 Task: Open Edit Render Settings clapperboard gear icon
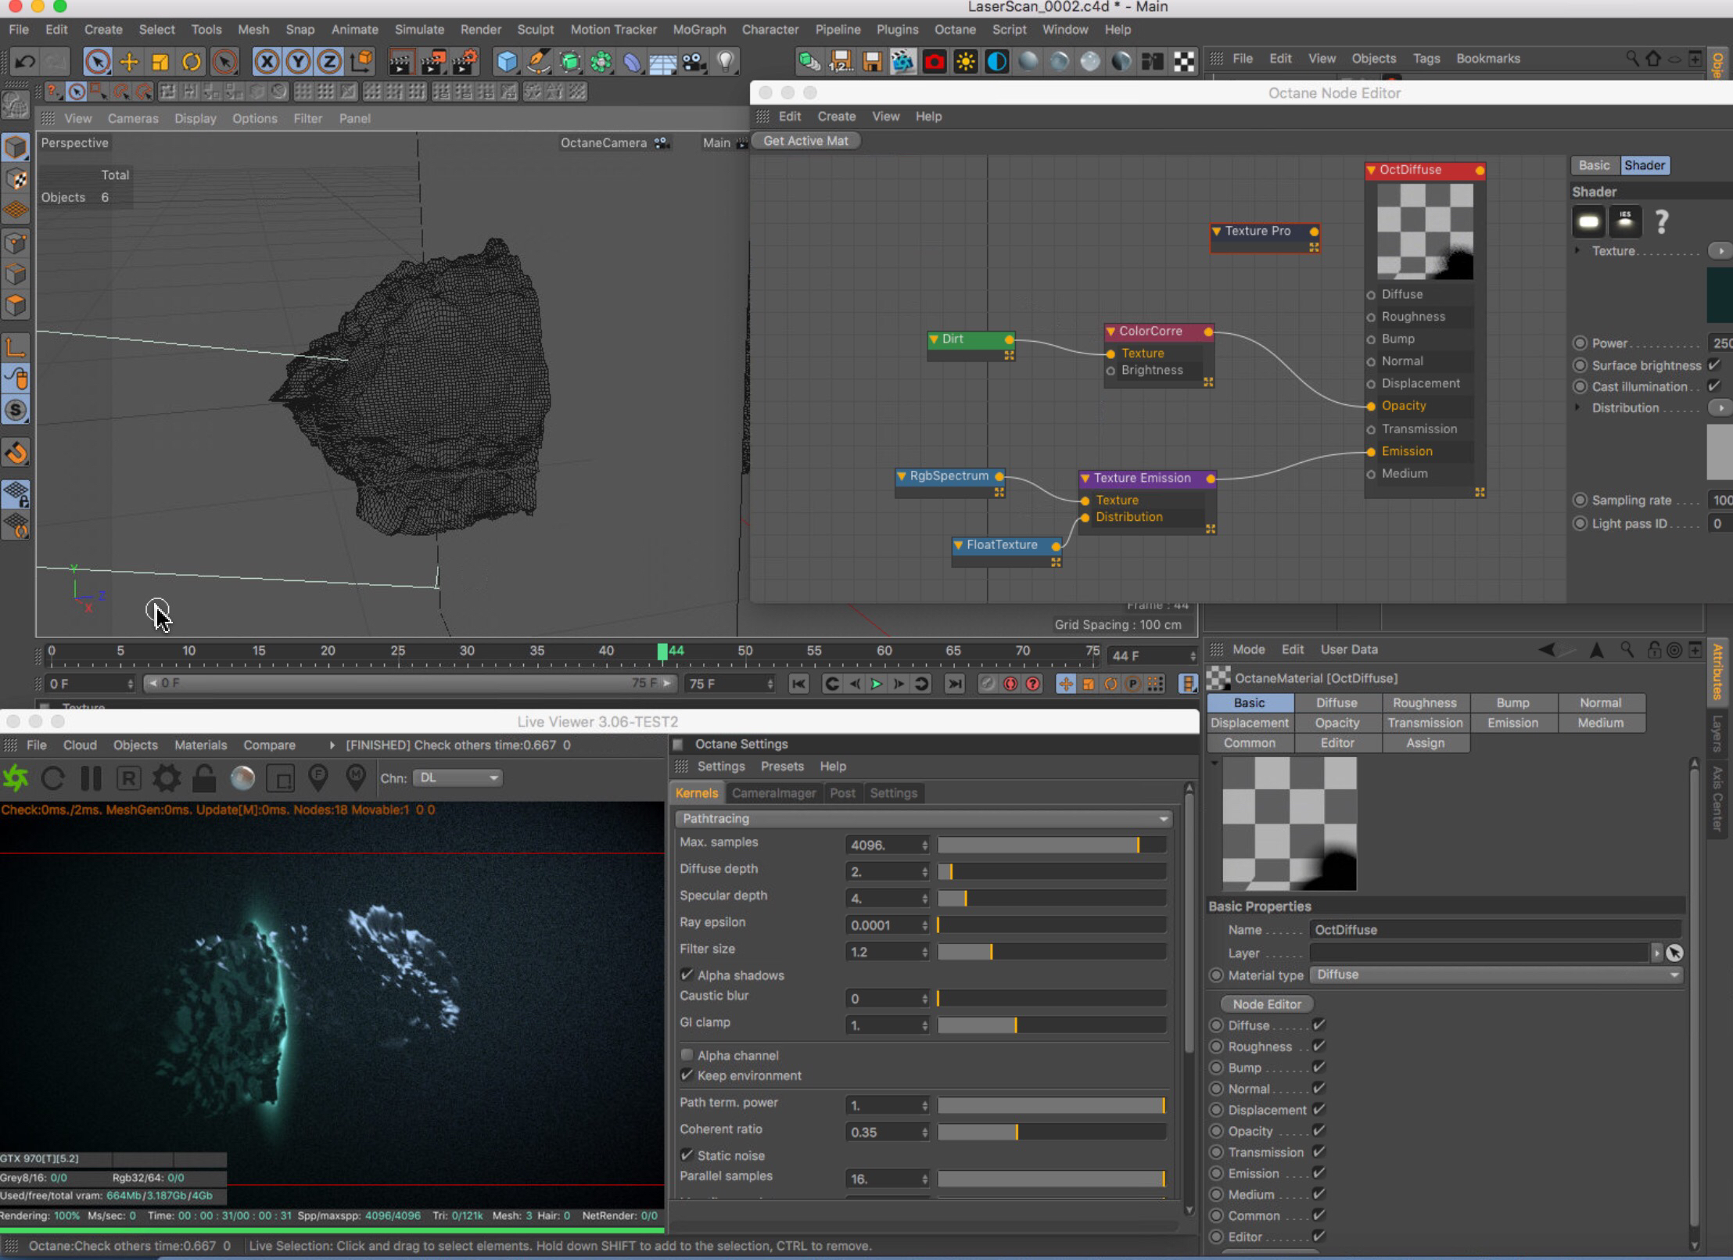[465, 62]
